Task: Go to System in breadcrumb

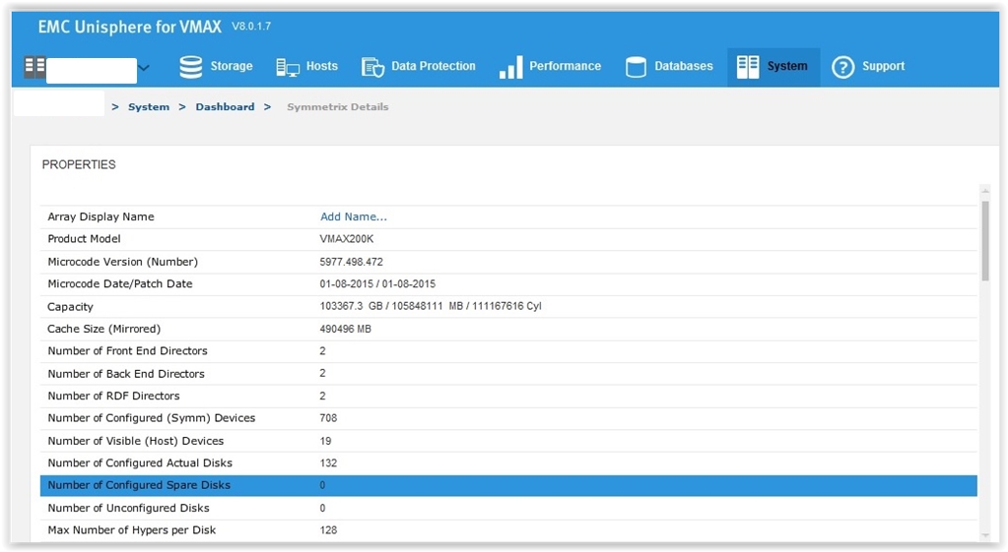Action: pyautogui.click(x=149, y=106)
